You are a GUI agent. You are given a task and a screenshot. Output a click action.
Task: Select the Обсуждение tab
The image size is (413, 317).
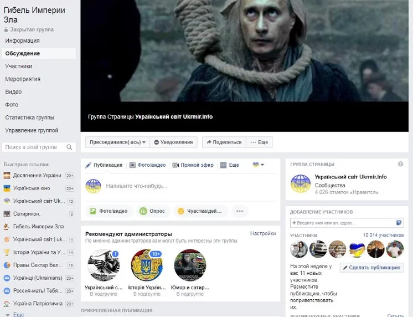39,54
